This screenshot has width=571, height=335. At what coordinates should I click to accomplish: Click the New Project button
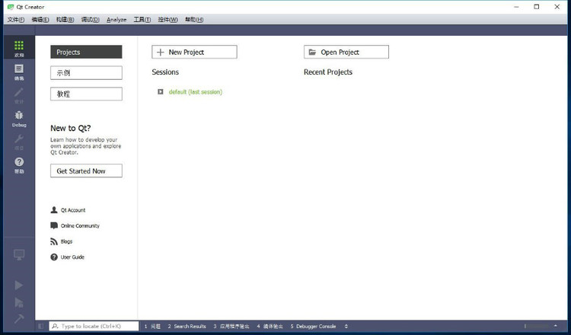[194, 52]
